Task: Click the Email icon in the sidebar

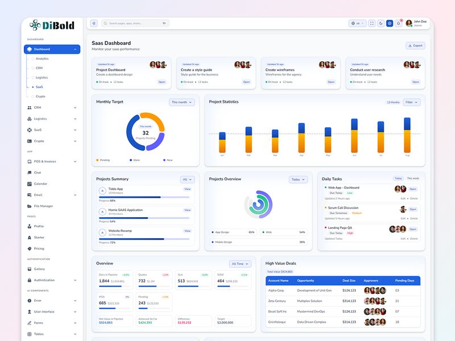Action: (30, 195)
